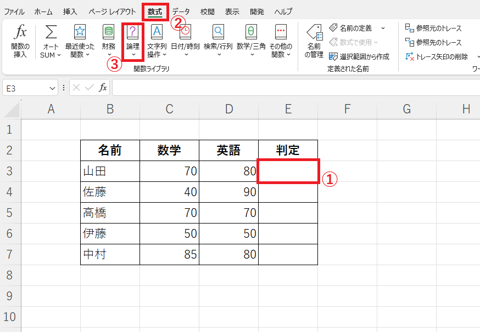Select column C header
The width and height of the screenshot is (480, 332).
(169, 109)
